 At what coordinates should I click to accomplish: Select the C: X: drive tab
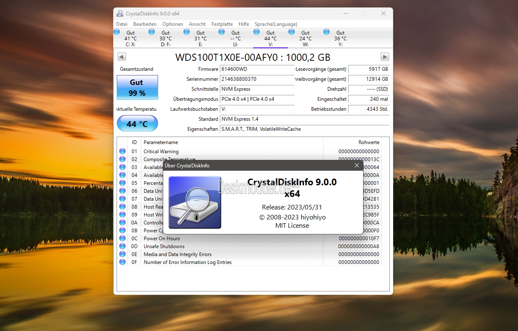pyautogui.click(x=131, y=38)
